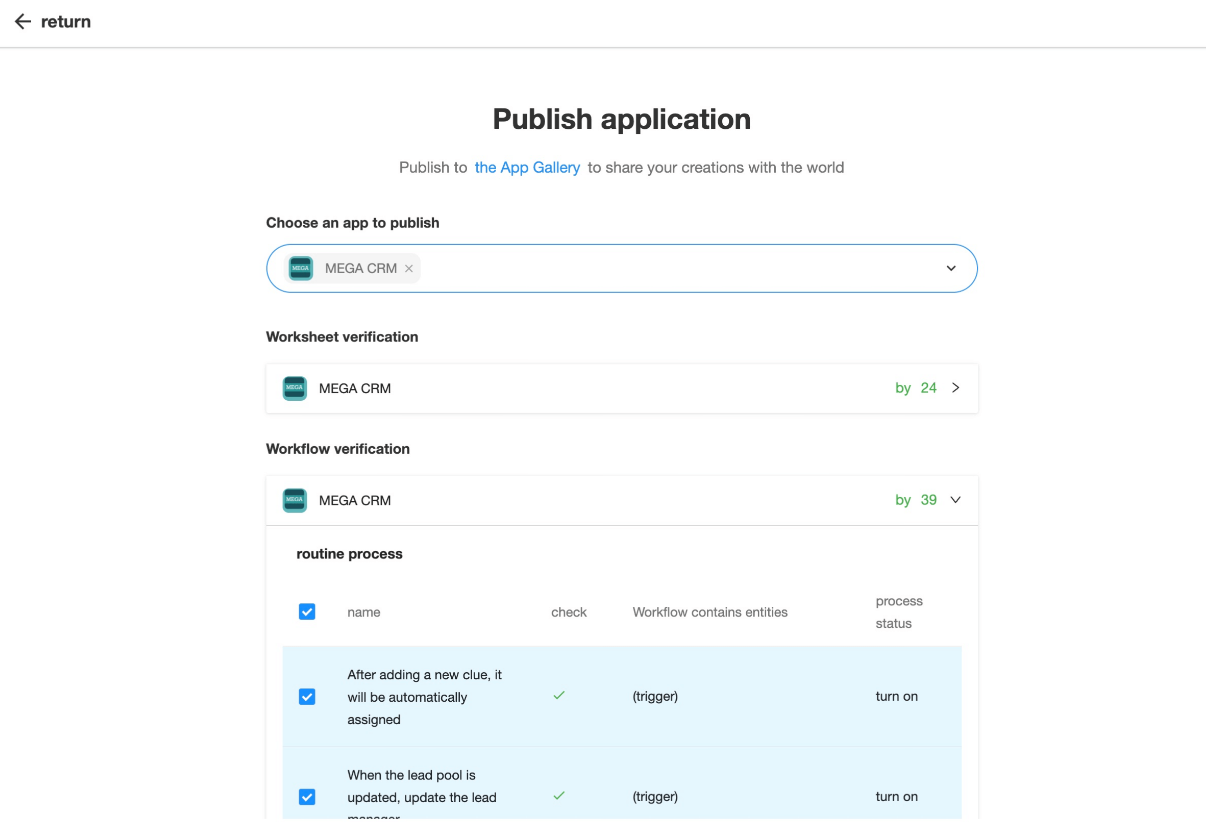Expand Worksheet verification MEGA CRM chevron
1206x822 pixels.
tap(955, 388)
